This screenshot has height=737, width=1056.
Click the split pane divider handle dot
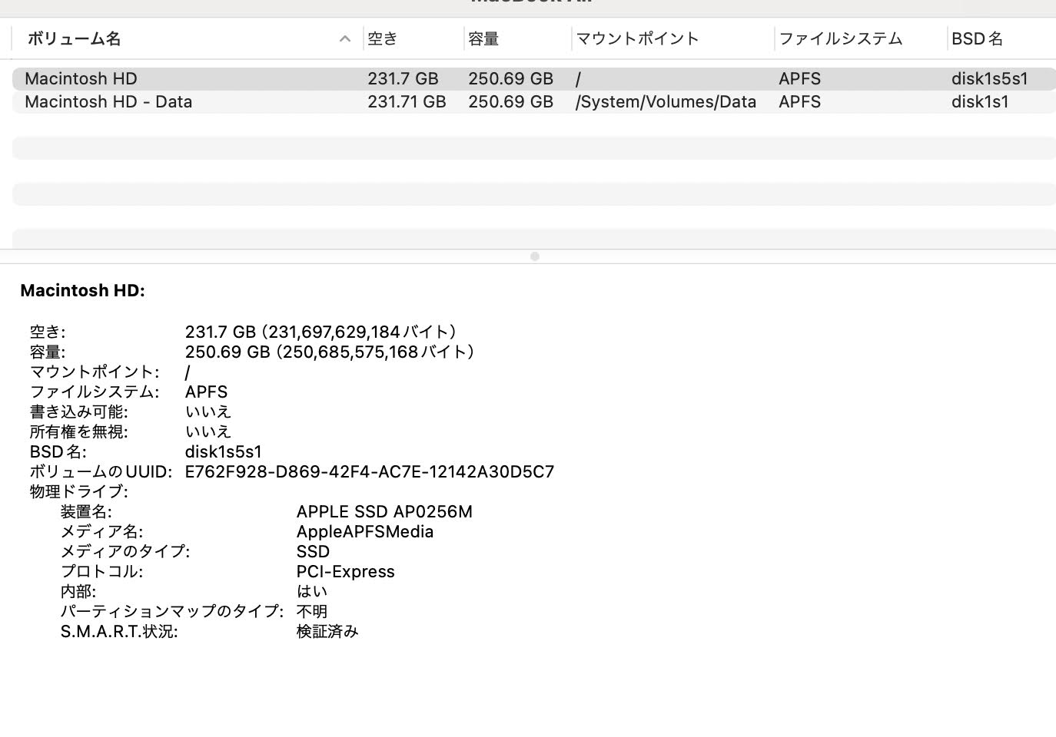(x=535, y=256)
